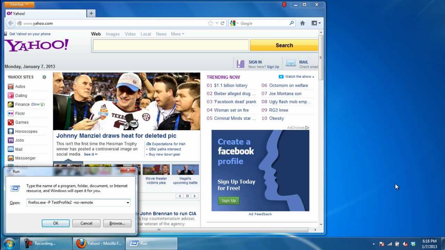Go to next story in carousel

point(195,196)
